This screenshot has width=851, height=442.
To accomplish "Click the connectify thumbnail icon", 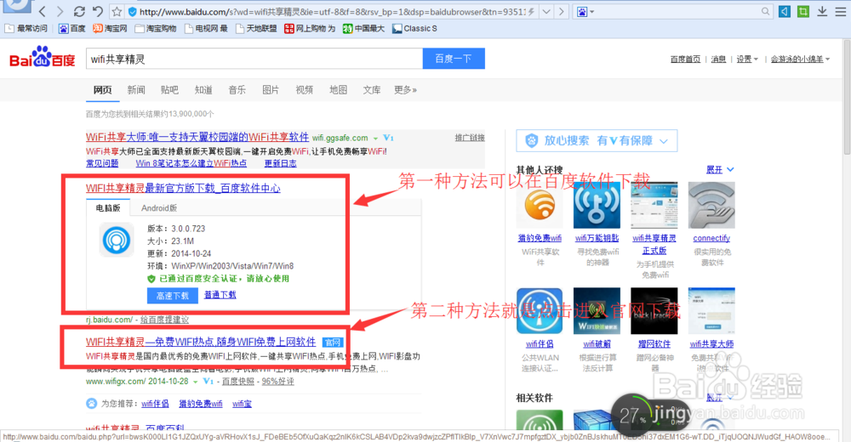I will pyautogui.click(x=711, y=206).
